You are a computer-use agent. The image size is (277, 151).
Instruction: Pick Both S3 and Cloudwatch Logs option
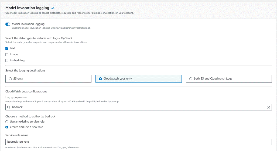click(191, 79)
